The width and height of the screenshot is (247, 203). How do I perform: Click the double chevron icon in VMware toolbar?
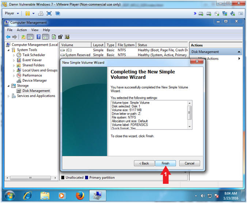point(195,14)
